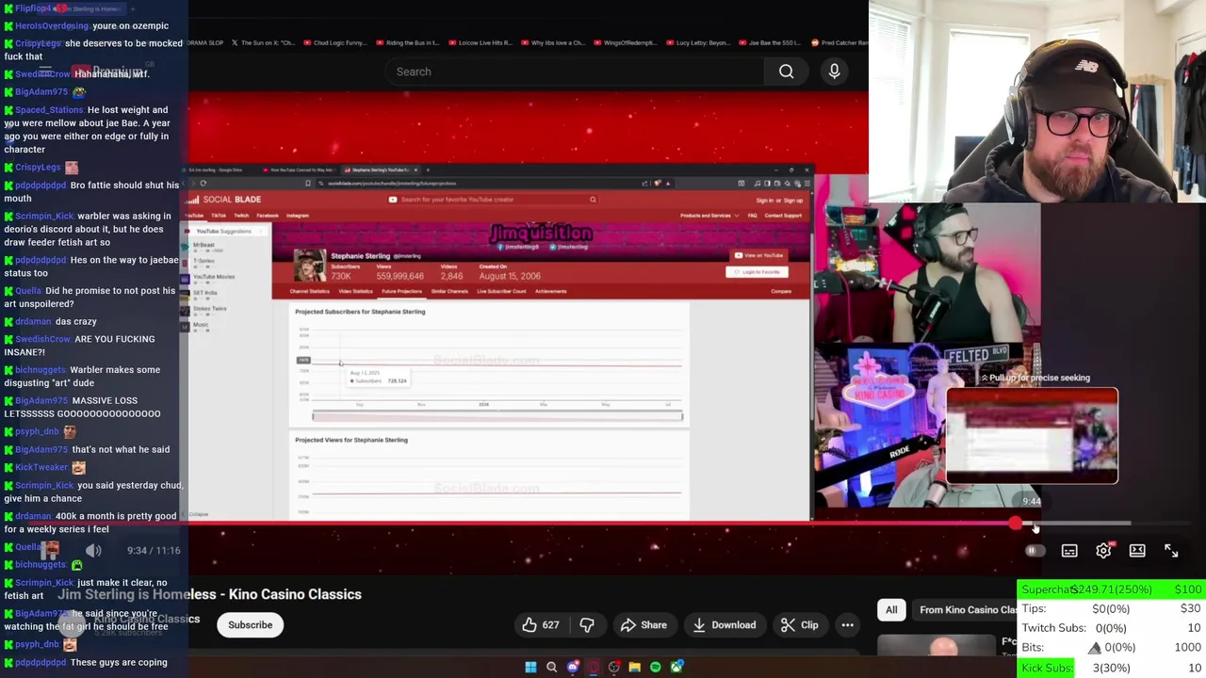Open the Pred Catcher bookmark
1206x678 pixels.
[839, 42]
